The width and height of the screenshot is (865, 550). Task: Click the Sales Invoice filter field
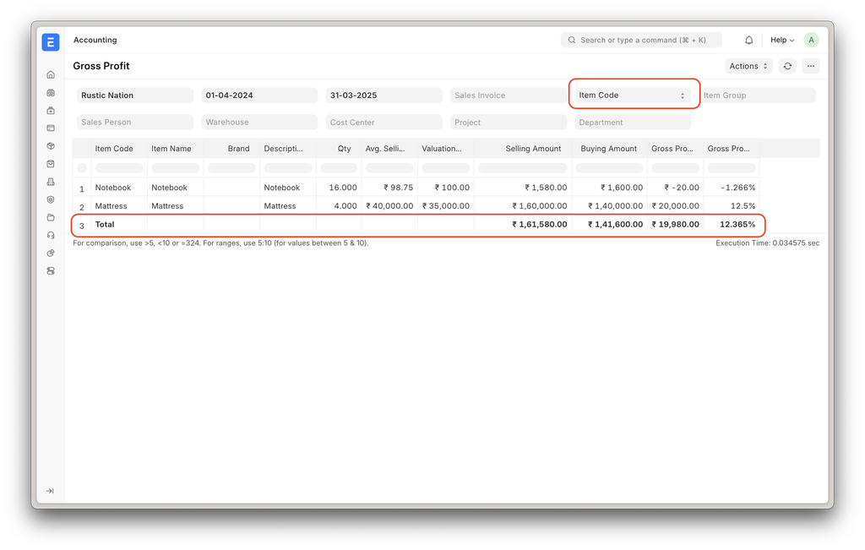point(508,95)
